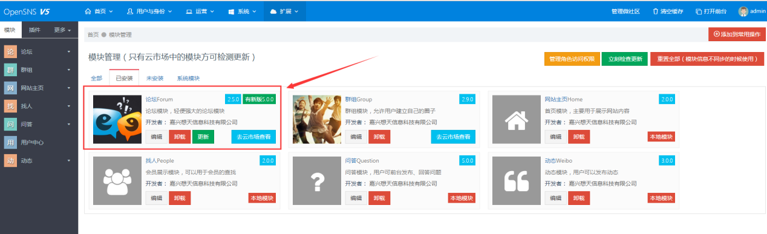This screenshot has height=234, width=767.
Task: Click 去云市场查看 on Forum module
Action: coord(253,137)
